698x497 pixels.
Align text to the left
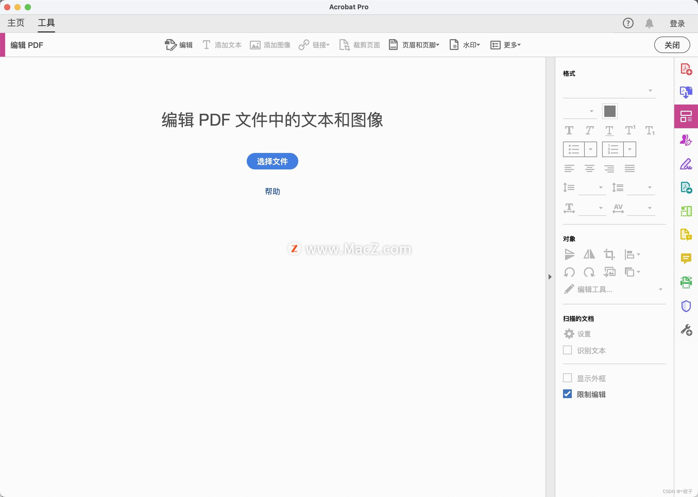569,168
